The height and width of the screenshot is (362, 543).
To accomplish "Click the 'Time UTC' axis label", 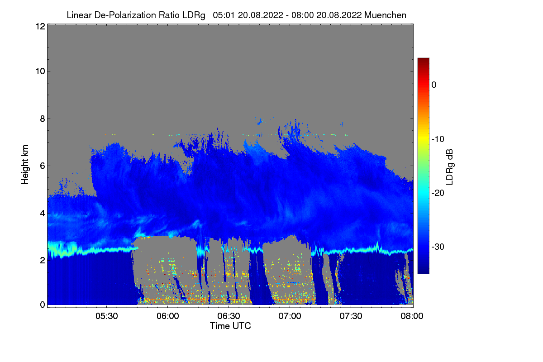I will 230,325.
